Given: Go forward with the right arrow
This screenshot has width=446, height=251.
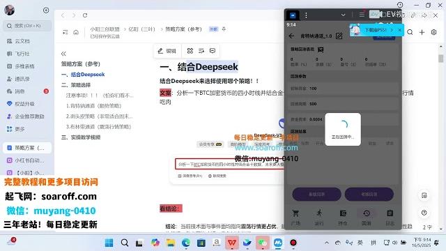Looking at the screenshot, I should pyautogui.click(x=74, y=15).
